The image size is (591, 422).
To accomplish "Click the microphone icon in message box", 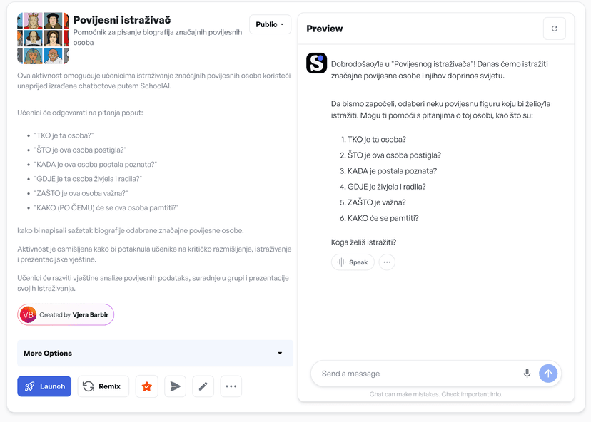I will point(527,374).
